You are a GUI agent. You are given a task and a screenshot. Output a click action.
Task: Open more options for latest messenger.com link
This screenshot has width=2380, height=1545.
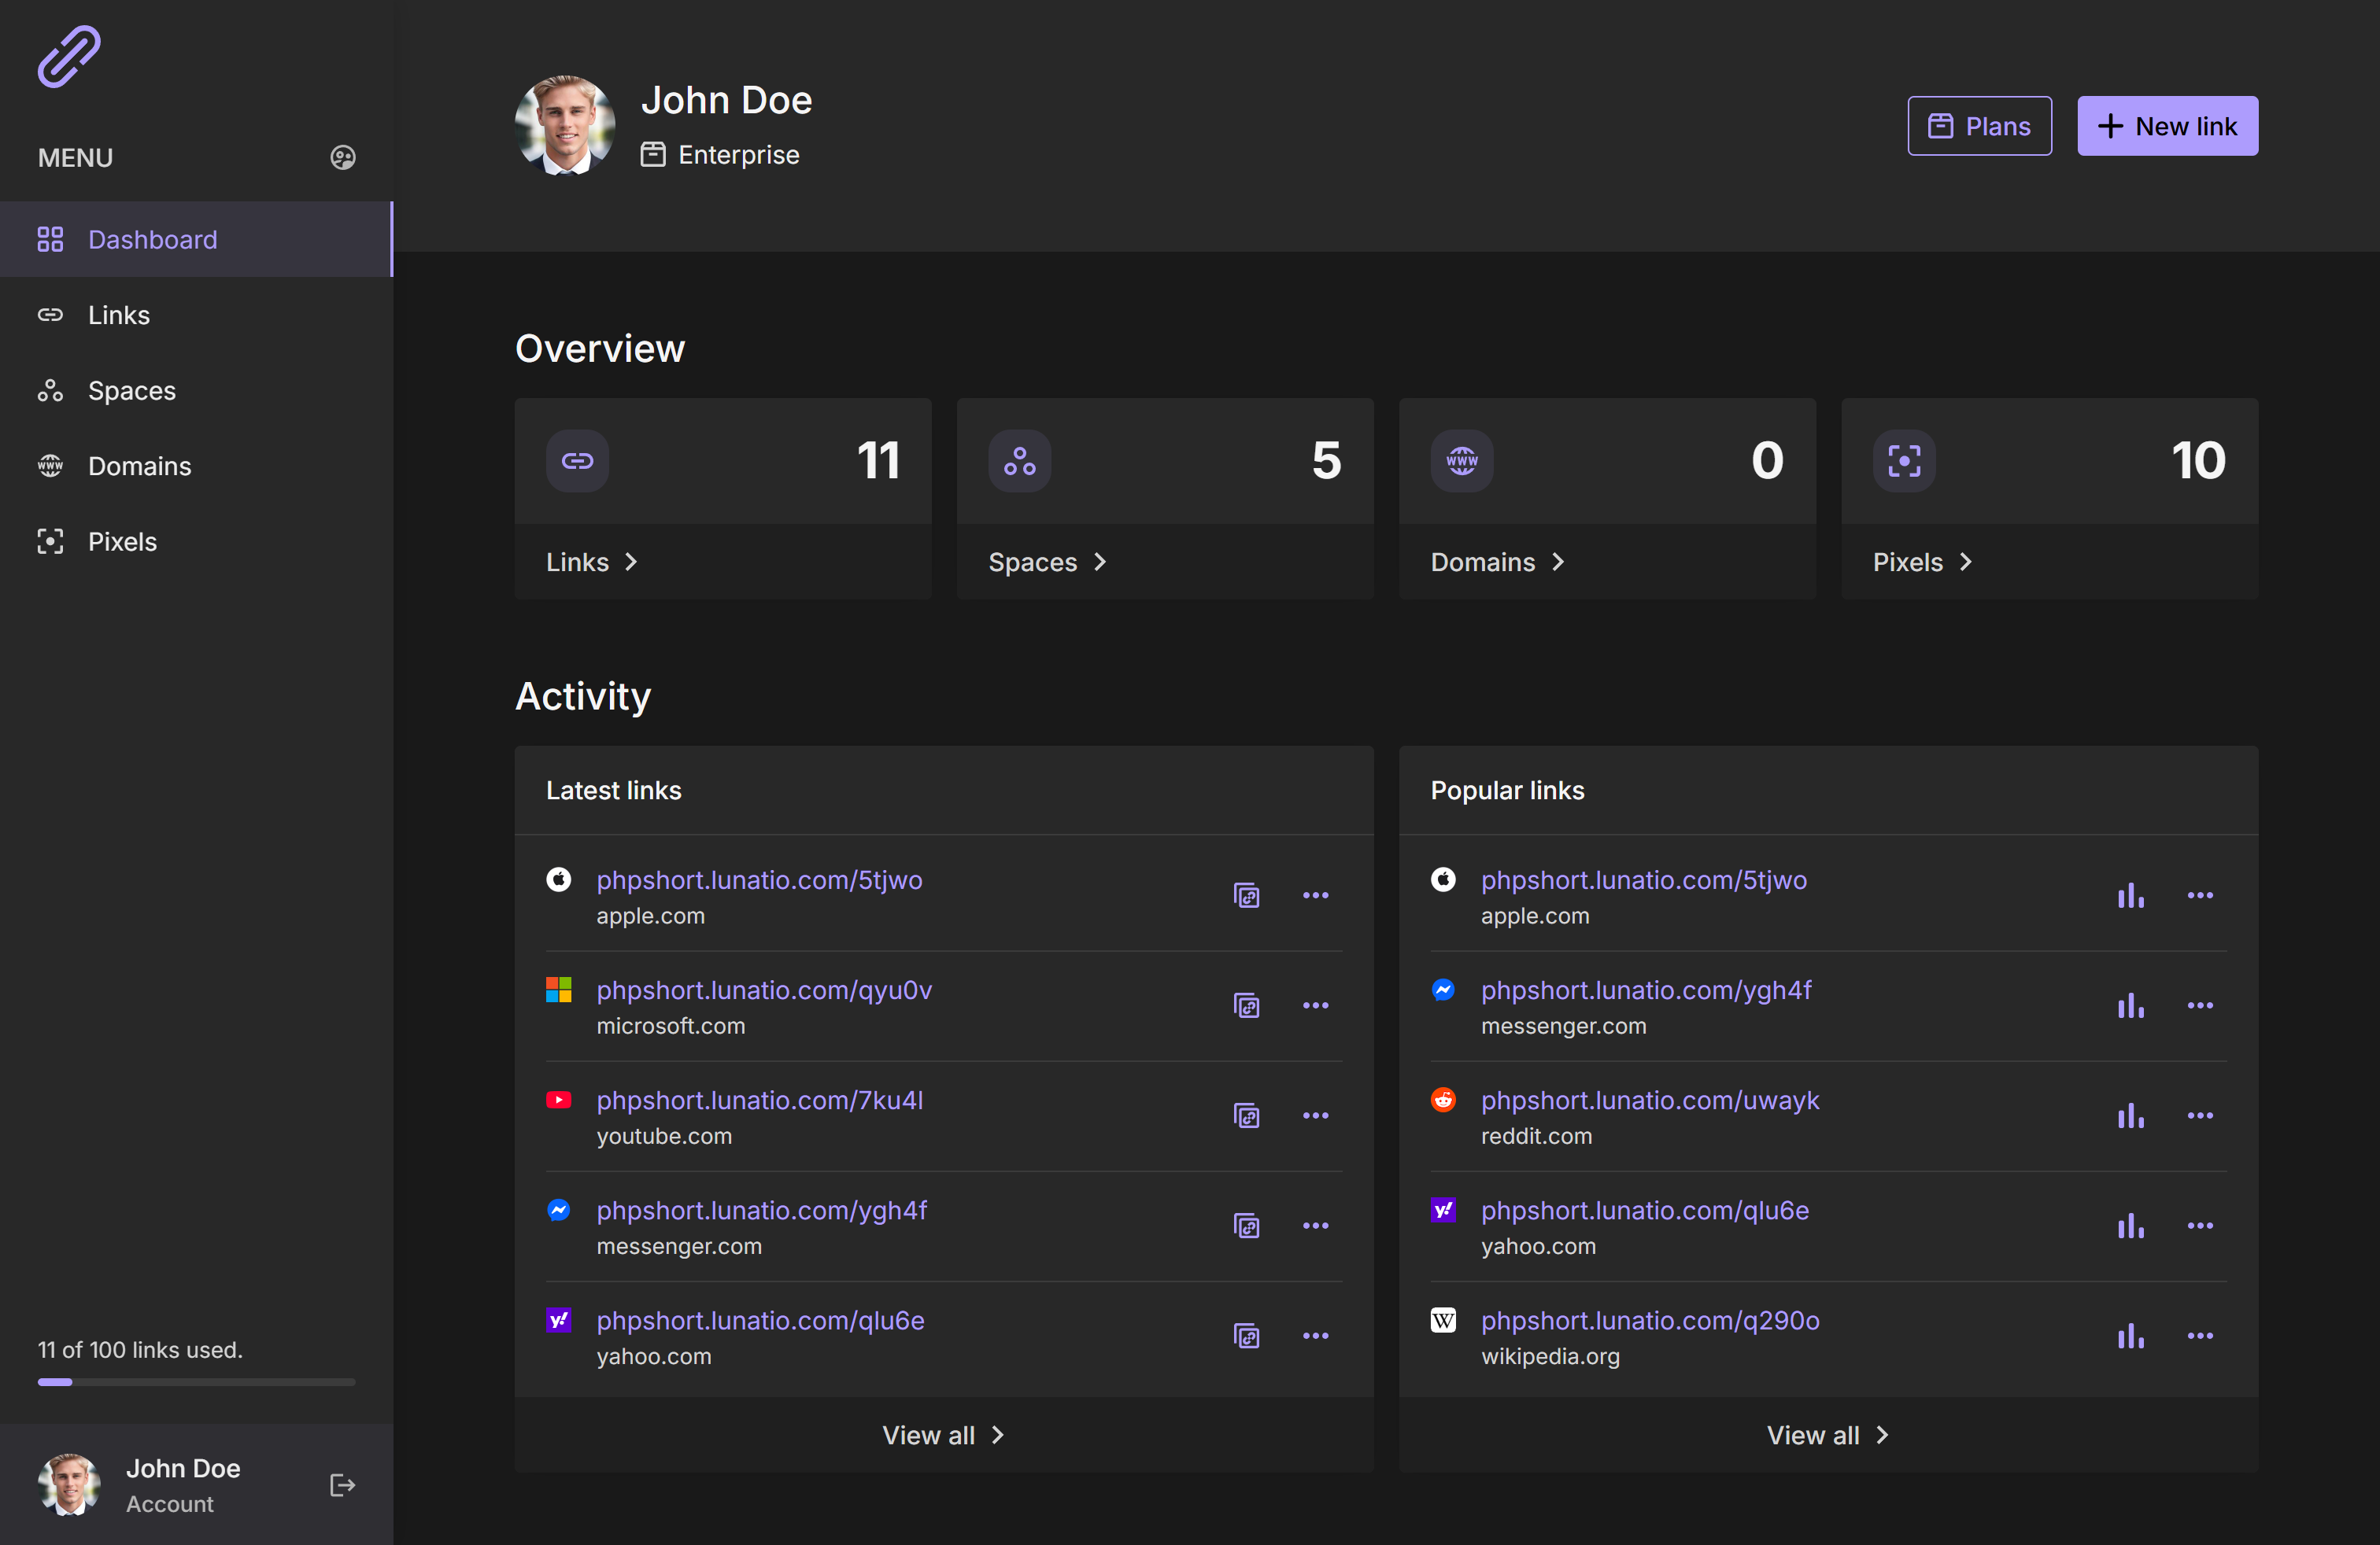1315,1225
